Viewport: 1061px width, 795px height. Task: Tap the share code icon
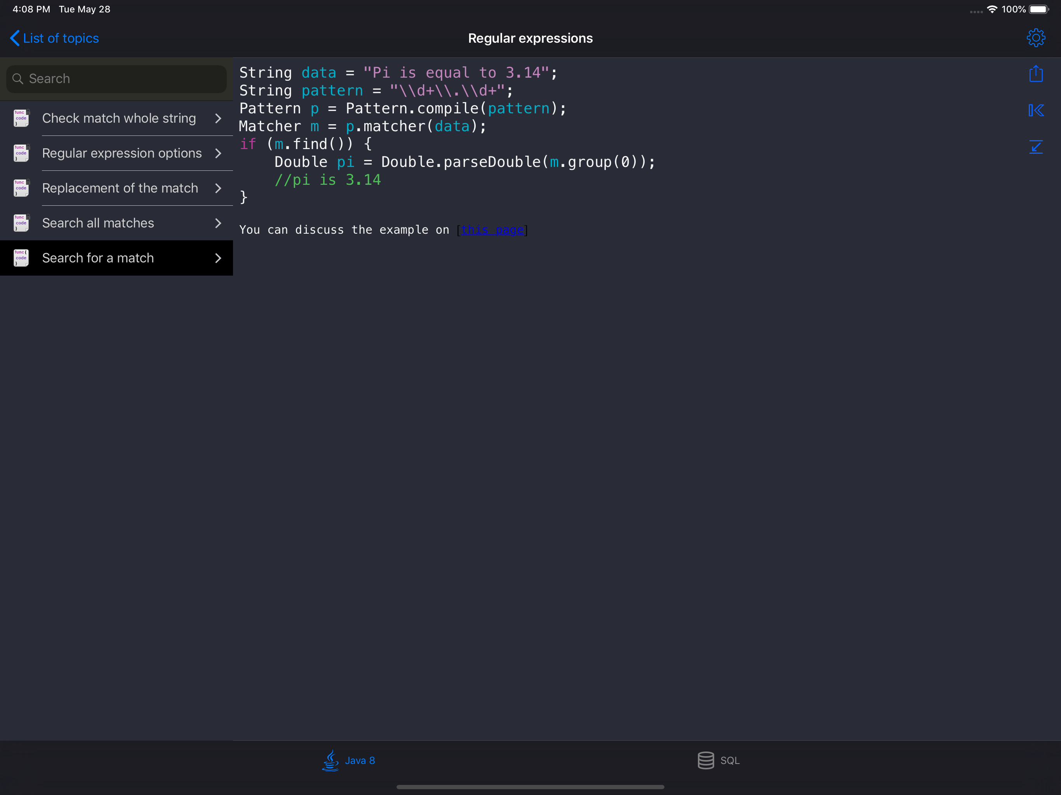pyautogui.click(x=1036, y=74)
